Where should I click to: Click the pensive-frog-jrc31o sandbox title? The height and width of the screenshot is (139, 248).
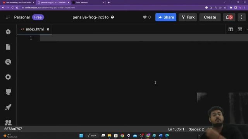[90, 17]
